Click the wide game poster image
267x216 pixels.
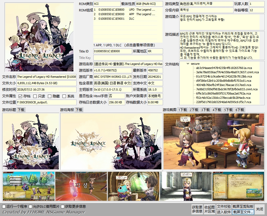[111, 141]
